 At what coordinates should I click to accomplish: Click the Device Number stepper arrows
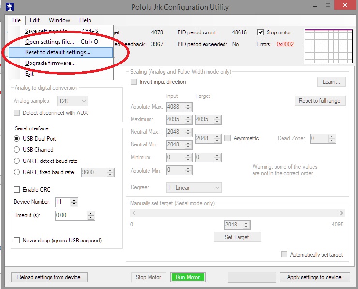tap(74, 202)
